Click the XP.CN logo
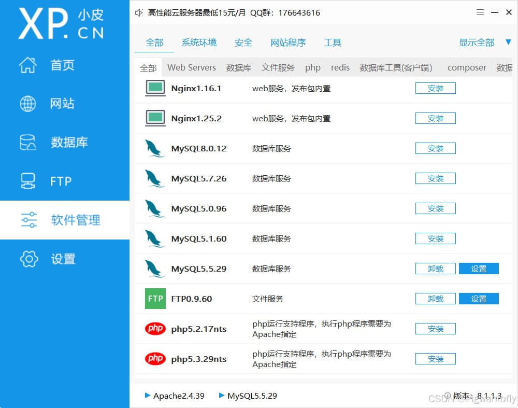 pyautogui.click(x=61, y=23)
